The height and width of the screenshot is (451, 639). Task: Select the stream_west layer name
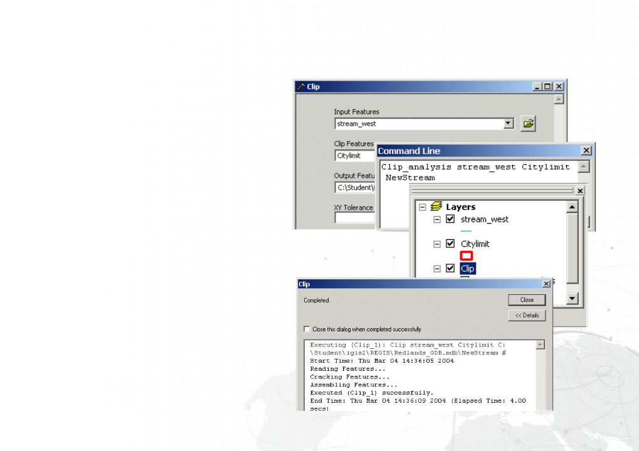tap(485, 219)
